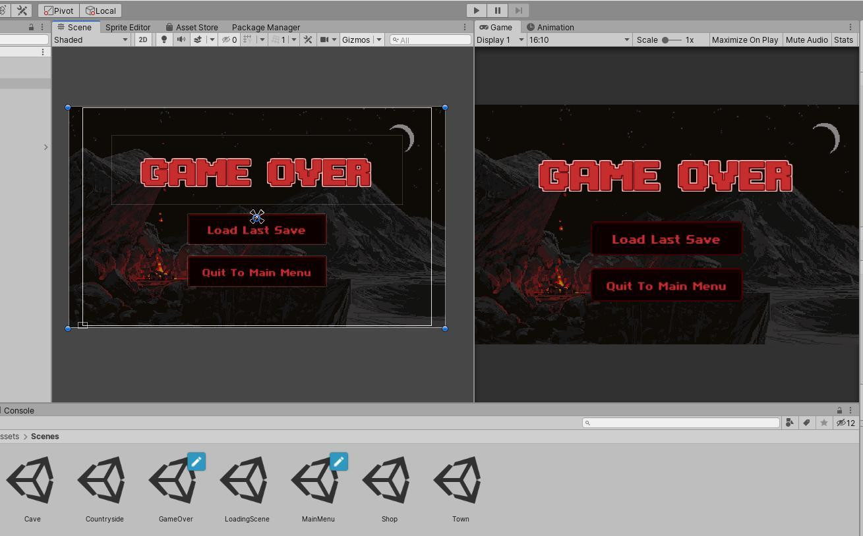Screen dimensions: 863x536
Task: Toggle Pivot/Center handle position
Action: tap(59, 11)
